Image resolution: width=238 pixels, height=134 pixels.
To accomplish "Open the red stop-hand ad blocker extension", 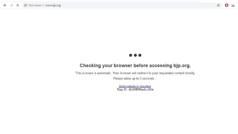I will pos(227,5).
